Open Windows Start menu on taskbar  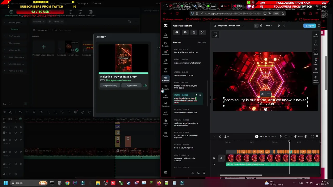(5, 183)
